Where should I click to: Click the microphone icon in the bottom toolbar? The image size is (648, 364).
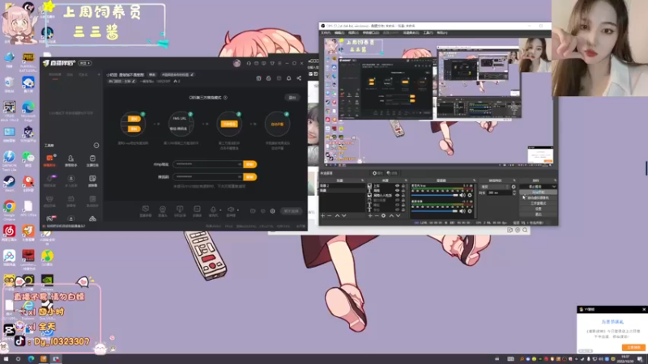click(x=213, y=210)
